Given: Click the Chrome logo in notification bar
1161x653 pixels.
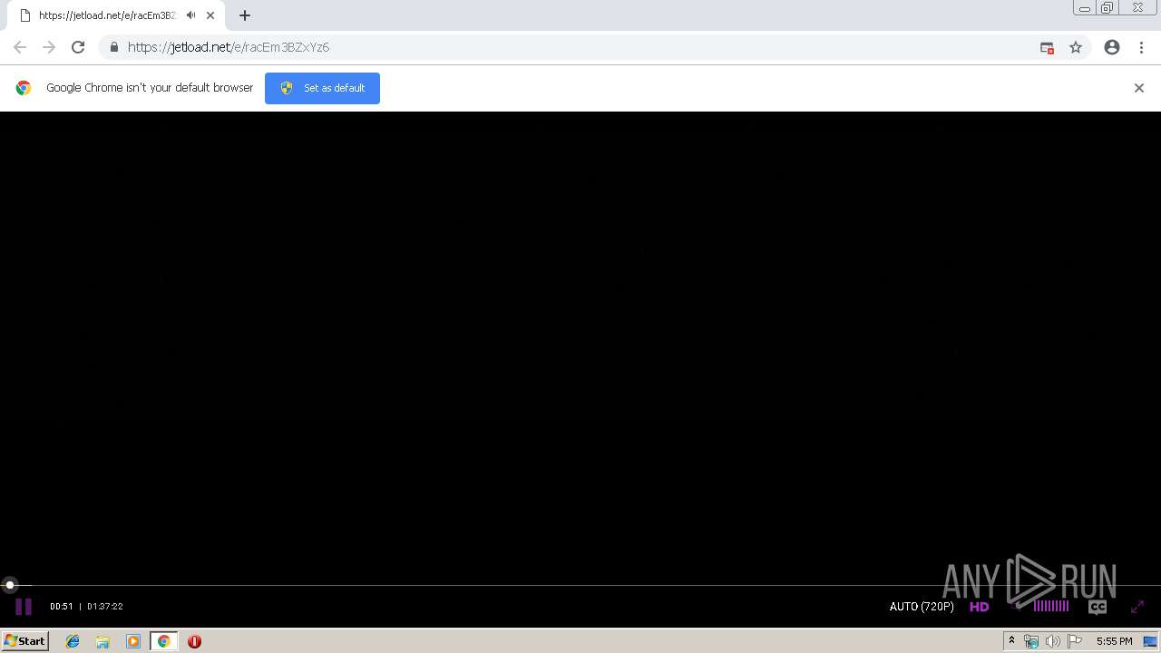Looking at the screenshot, I should click(24, 88).
